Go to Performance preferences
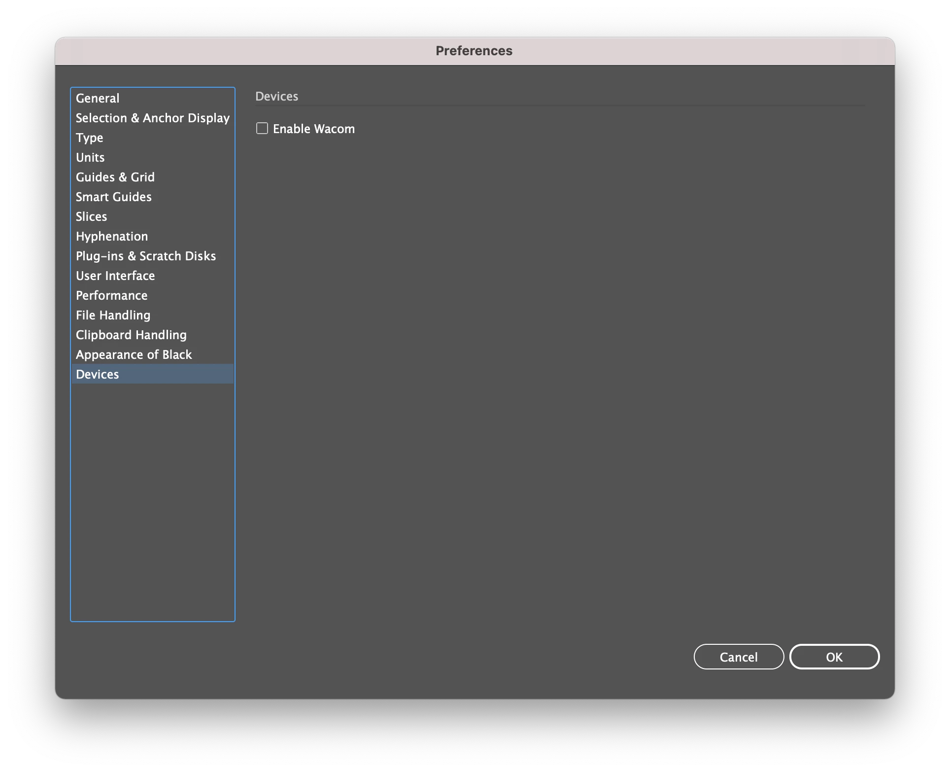Viewport: 950px width, 772px height. tap(111, 295)
